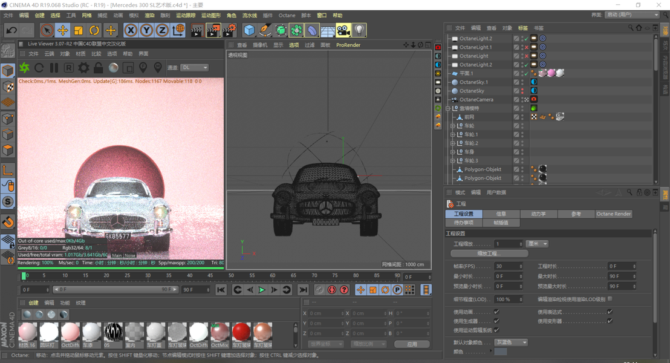
Task: Open the Octane menu
Action: tap(287, 15)
